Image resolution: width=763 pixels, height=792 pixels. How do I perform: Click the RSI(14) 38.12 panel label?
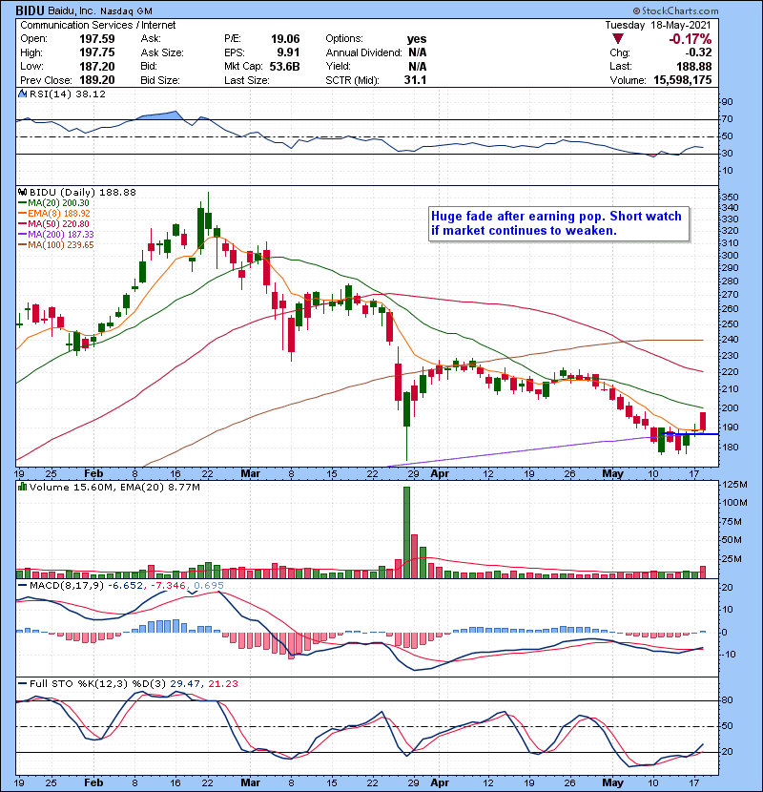click(67, 94)
